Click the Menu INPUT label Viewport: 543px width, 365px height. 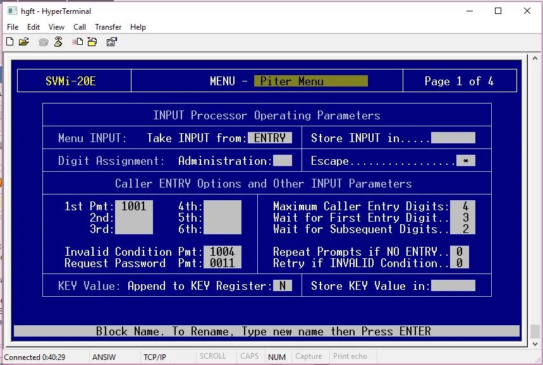pos(92,138)
